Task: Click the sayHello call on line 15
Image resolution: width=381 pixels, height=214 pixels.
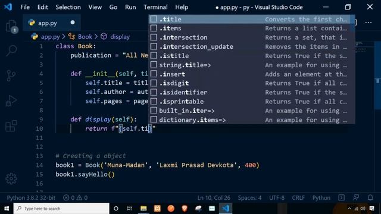Action: coord(93,174)
